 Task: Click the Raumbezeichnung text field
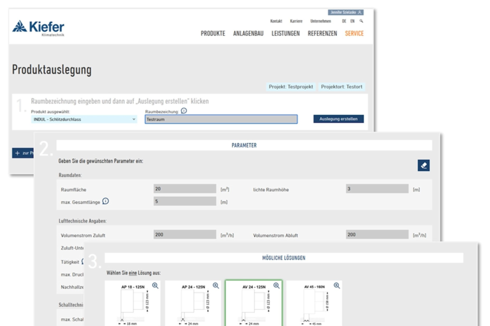point(221,120)
